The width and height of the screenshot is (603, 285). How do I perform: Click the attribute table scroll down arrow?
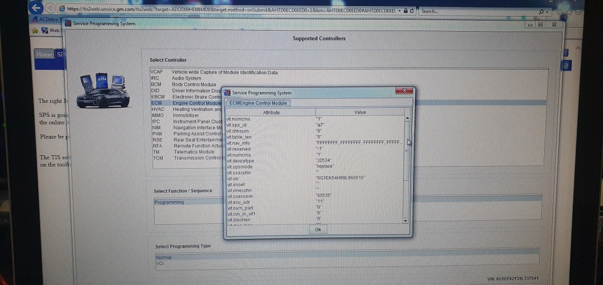407,220
